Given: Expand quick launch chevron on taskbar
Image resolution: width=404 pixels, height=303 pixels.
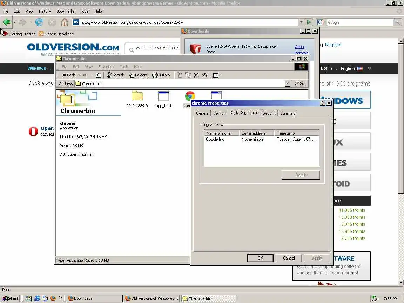Looking at the screenshot, I should pos(61,297).
